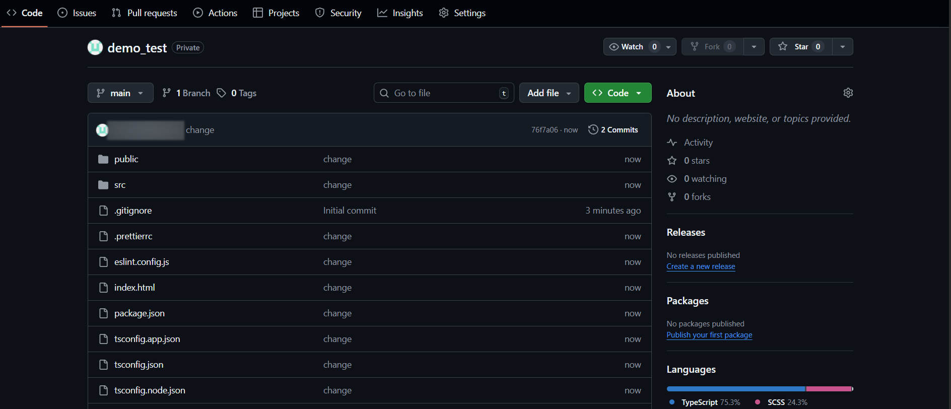Expand the main branch selector
This screenshot has height=409, width=951.
click(x=120, y=93)
